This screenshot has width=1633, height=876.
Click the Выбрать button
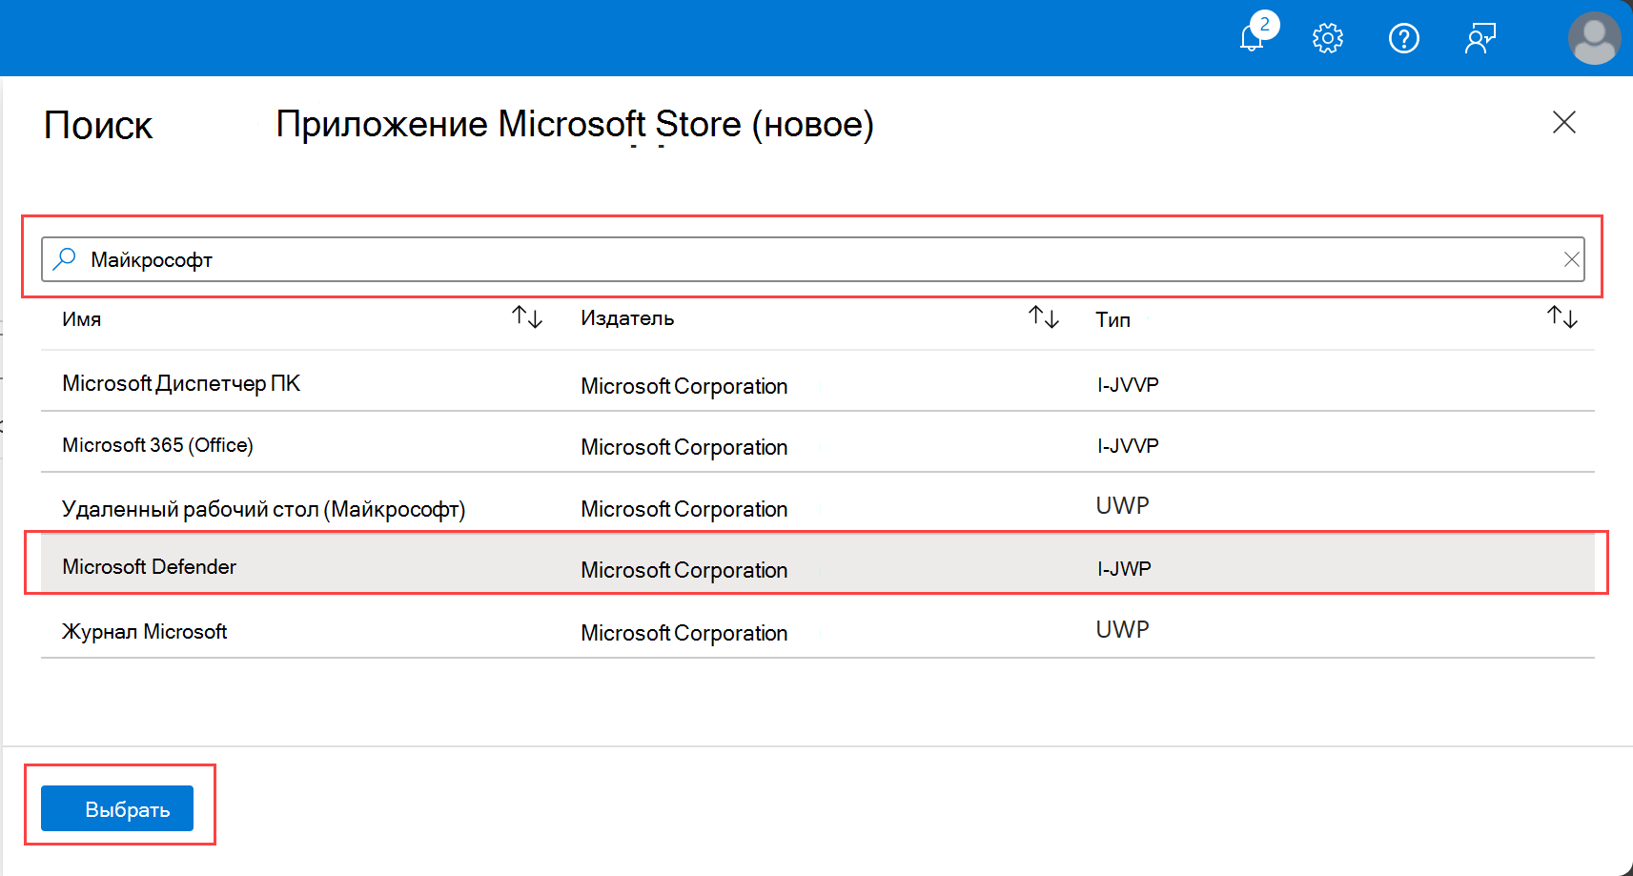(117, 808)
